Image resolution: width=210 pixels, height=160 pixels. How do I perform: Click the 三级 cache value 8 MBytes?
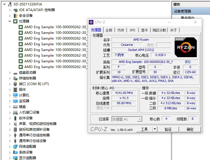coord(171,108)
